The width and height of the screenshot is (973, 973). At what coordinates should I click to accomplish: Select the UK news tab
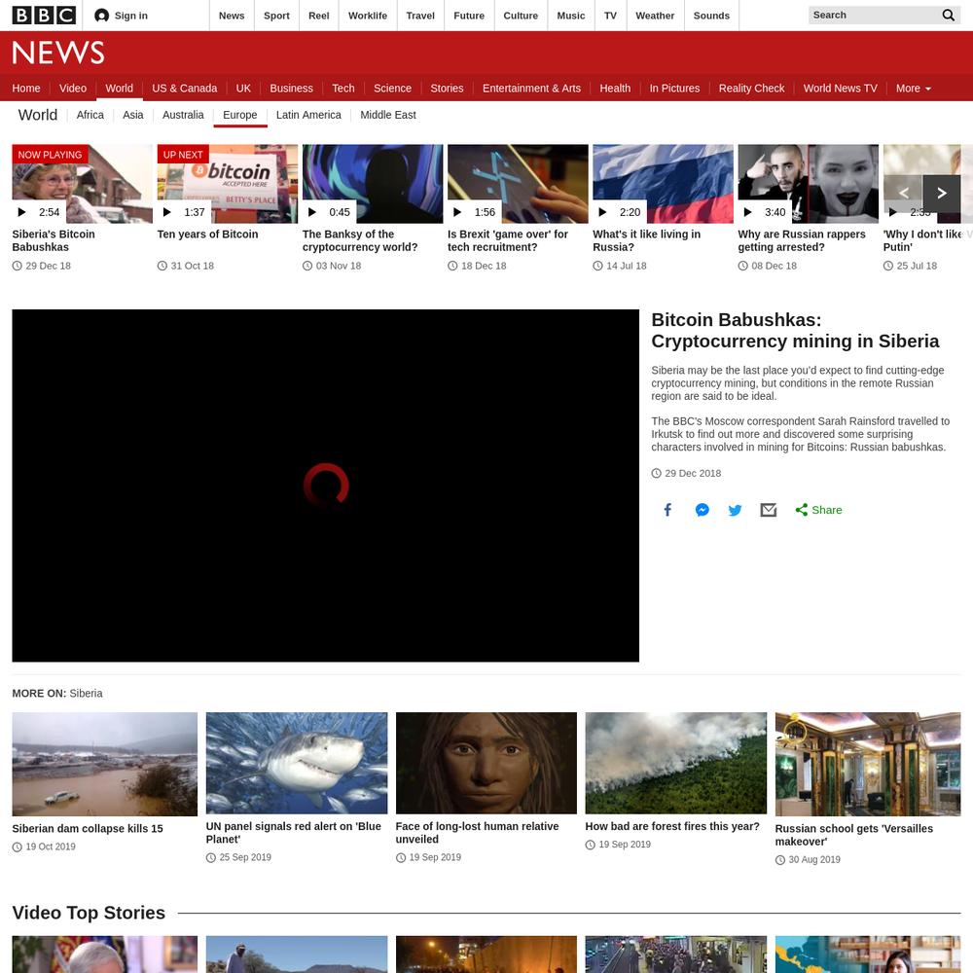click(x=243, y=89)
